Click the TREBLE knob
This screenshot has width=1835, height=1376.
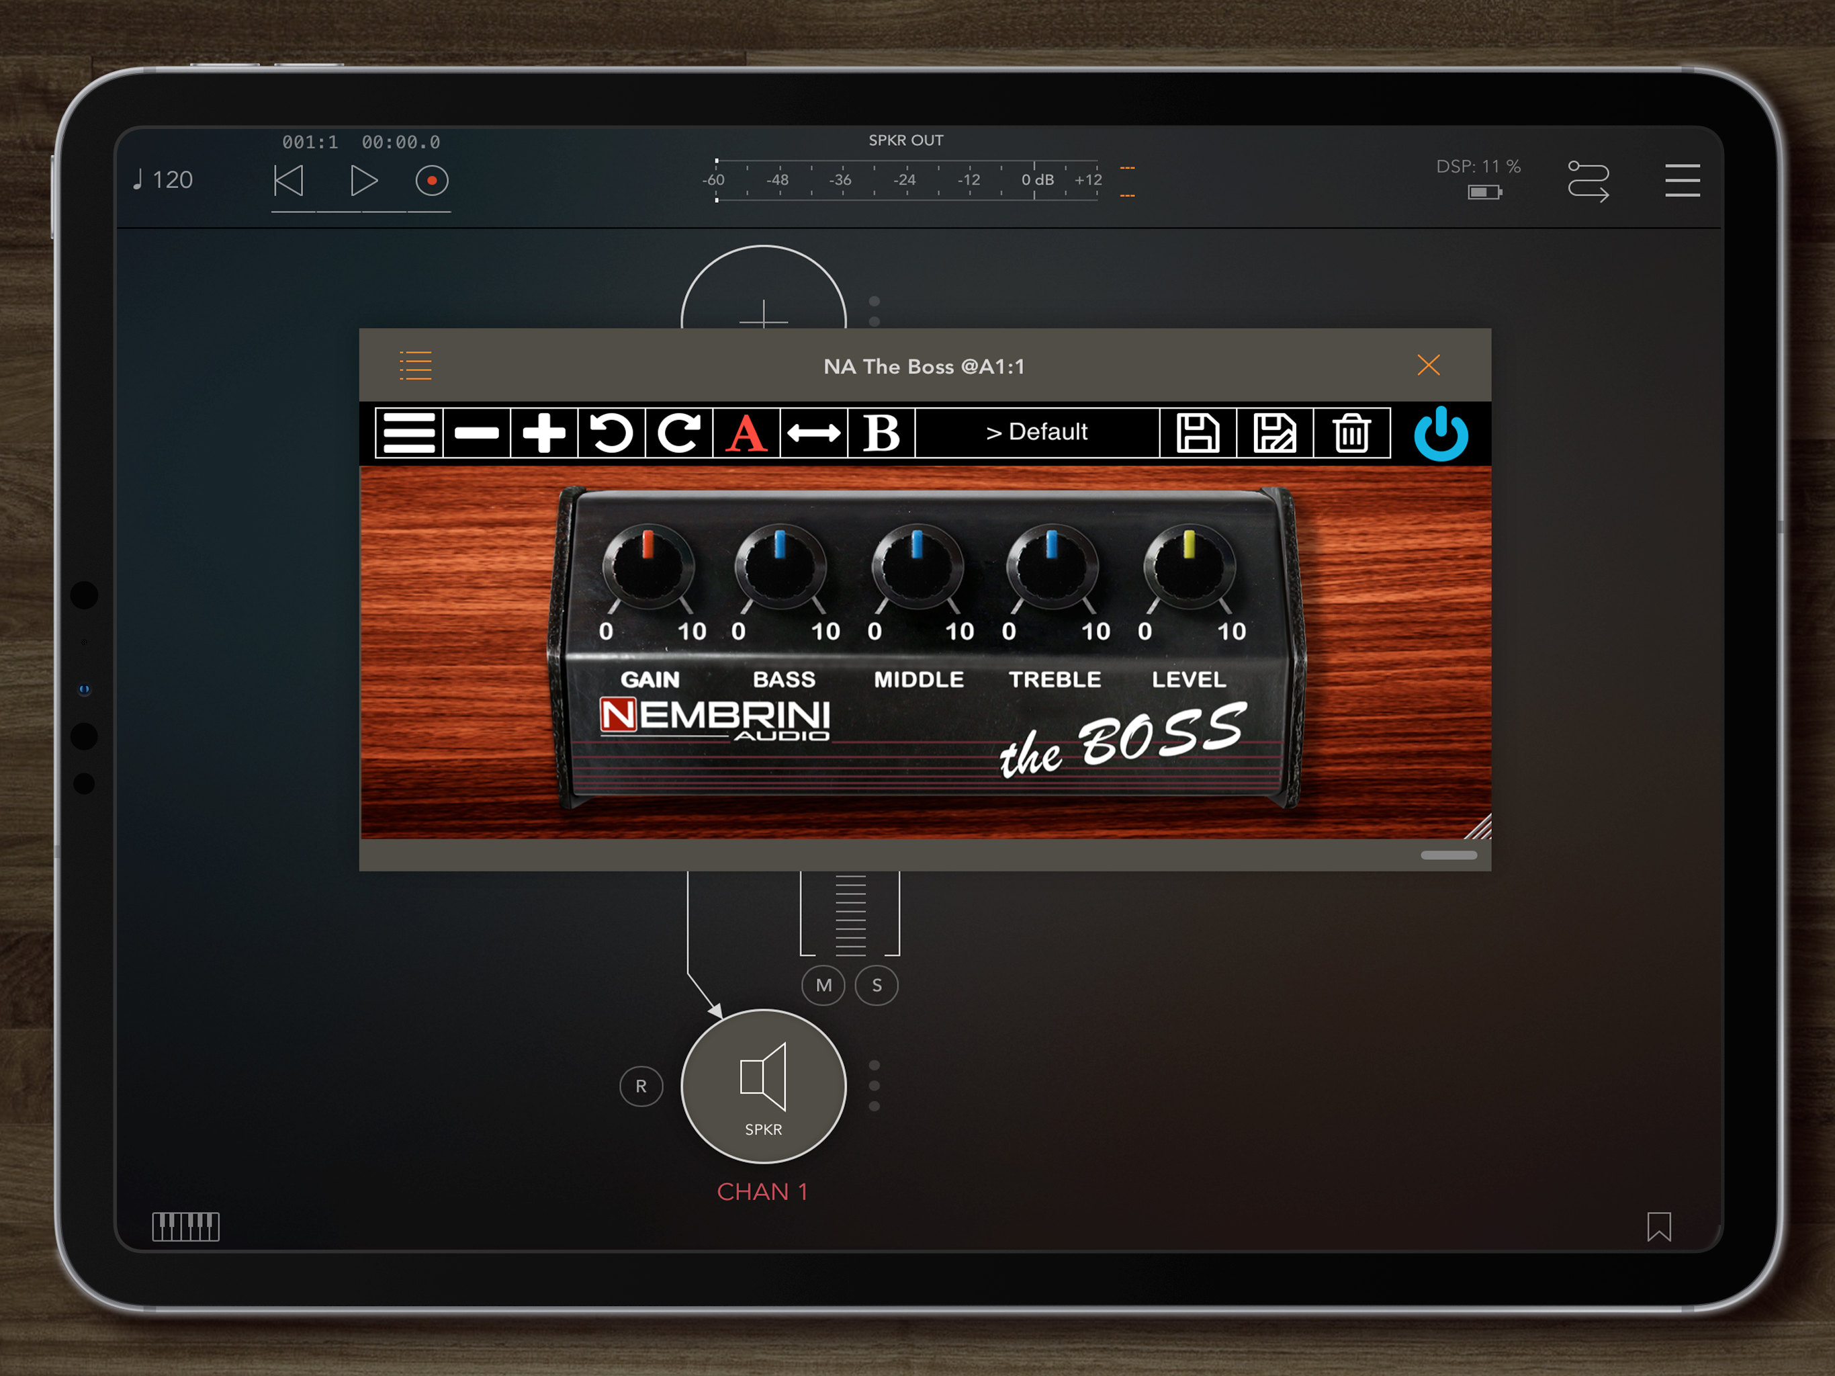[x=1052, y=568]
